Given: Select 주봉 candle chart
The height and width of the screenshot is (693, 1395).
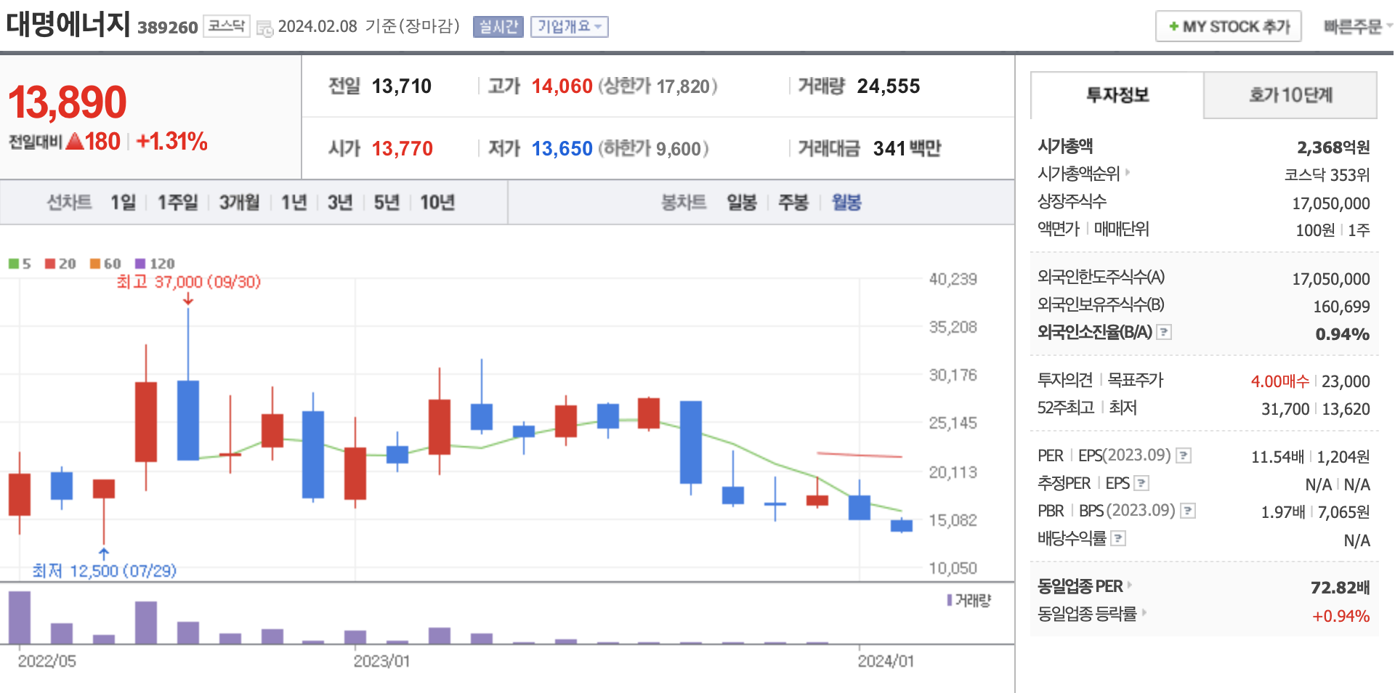Looking at the screenshot, I should tap(793, 202).
